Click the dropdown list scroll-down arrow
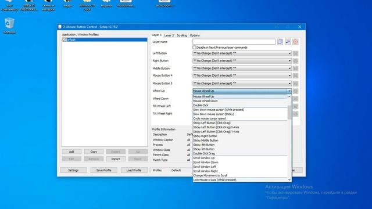The image size is (372, 209). coord(289,180)
